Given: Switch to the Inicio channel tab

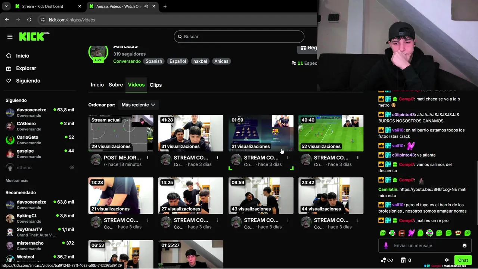Looking at the screenshot, I should [x=97, y=85].
